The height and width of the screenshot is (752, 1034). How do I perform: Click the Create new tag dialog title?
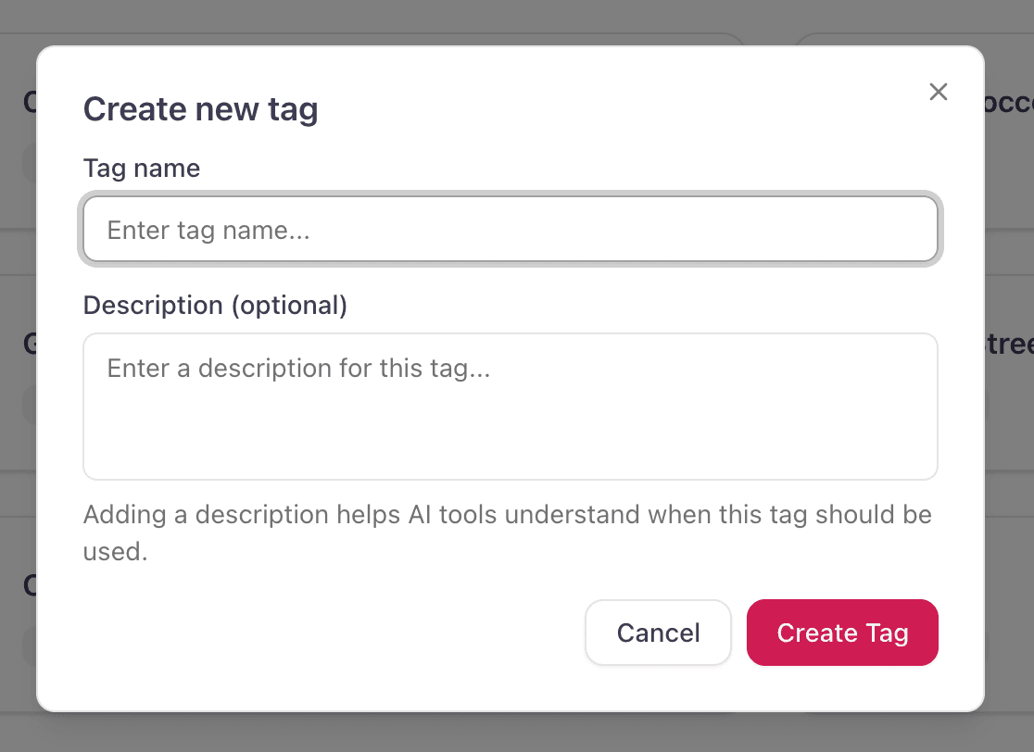tap(200, 108)
